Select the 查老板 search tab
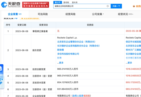Viewport: 141px width, 97px height. coord(66,2)
